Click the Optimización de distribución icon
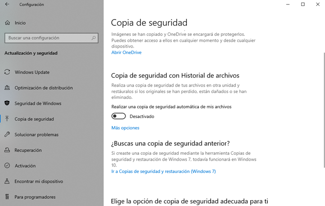Viewport: 325px width, 206px height. (x=7, y=88)
